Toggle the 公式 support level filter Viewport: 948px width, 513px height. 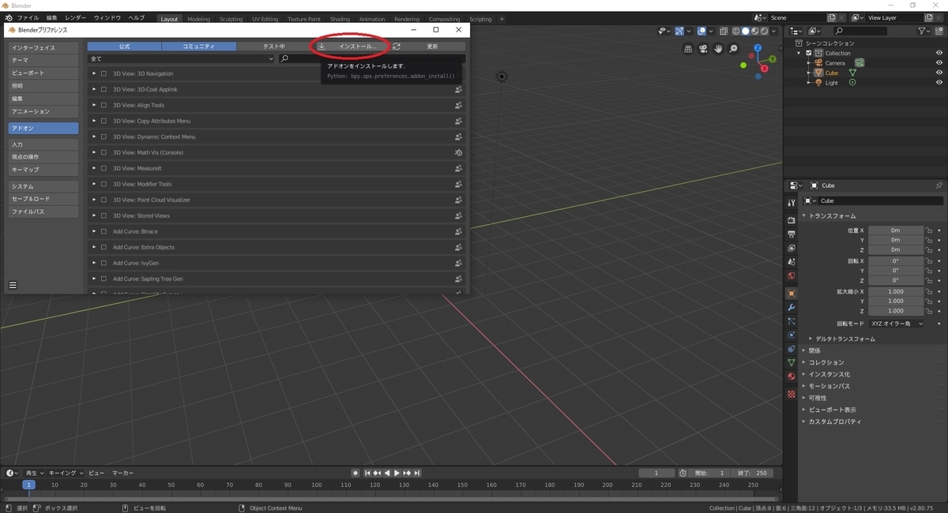124,47
